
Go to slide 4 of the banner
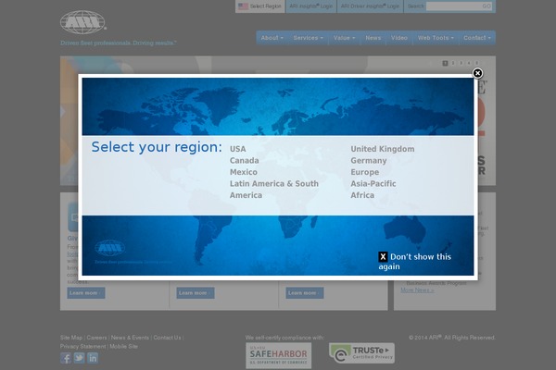(469, 63)
